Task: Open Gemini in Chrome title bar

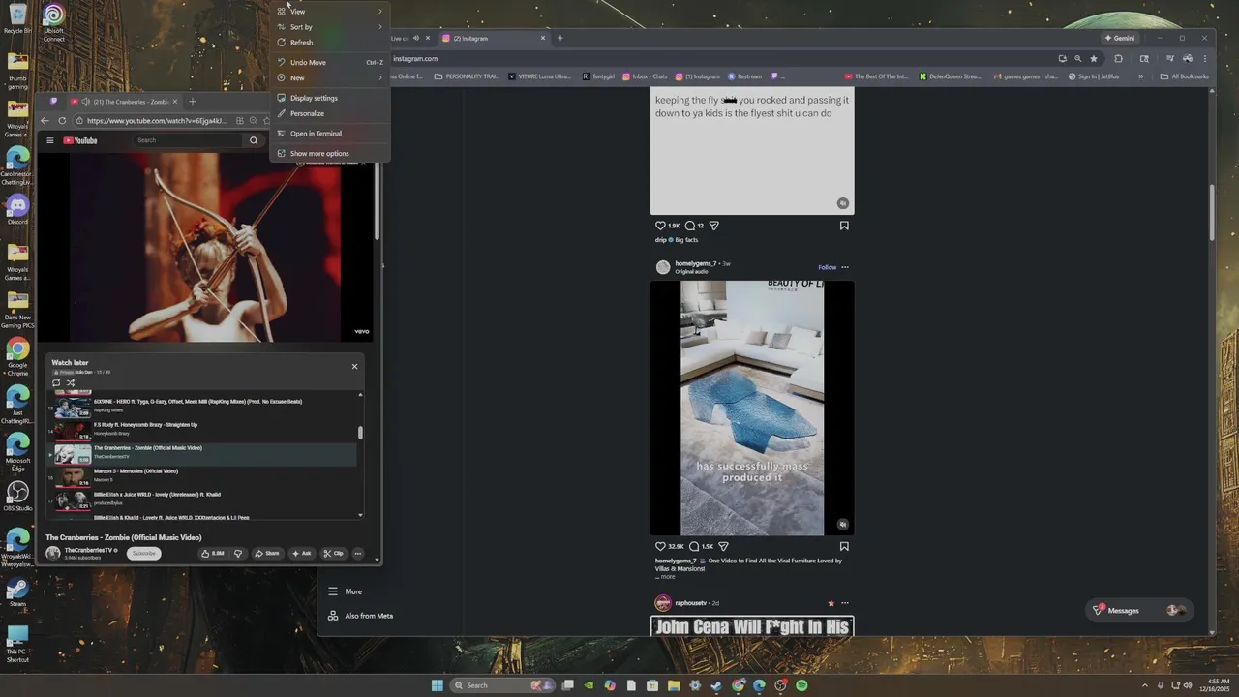Action: point(1120,38)
